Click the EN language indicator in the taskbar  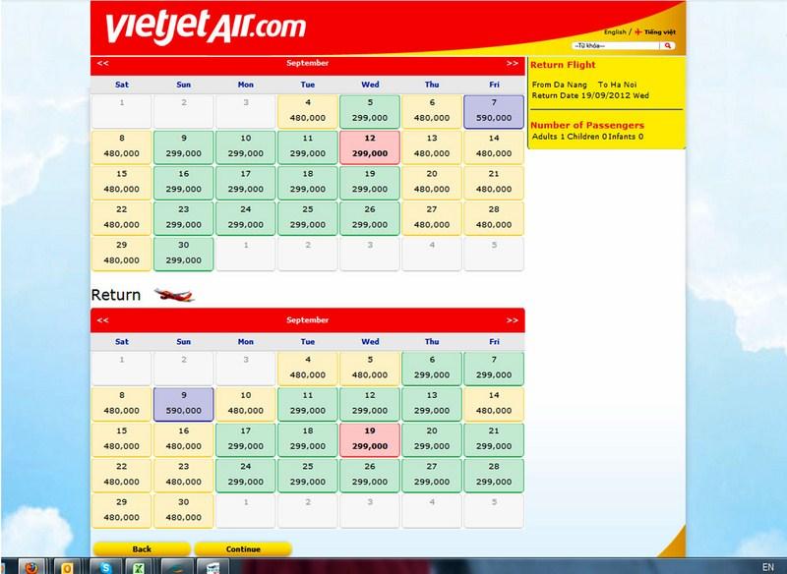(x=768, y=567)
